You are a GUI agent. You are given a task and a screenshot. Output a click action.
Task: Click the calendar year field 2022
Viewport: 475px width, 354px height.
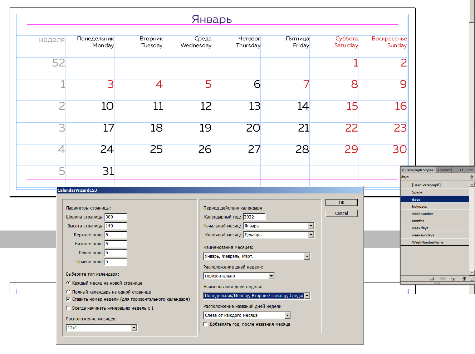pyautogui.click(x=254, y=217)
